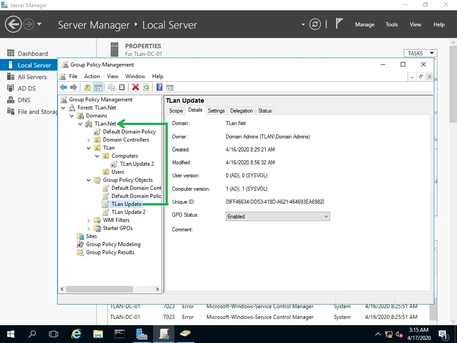Select Group Policy Modeling node

(x=113, y=244)
